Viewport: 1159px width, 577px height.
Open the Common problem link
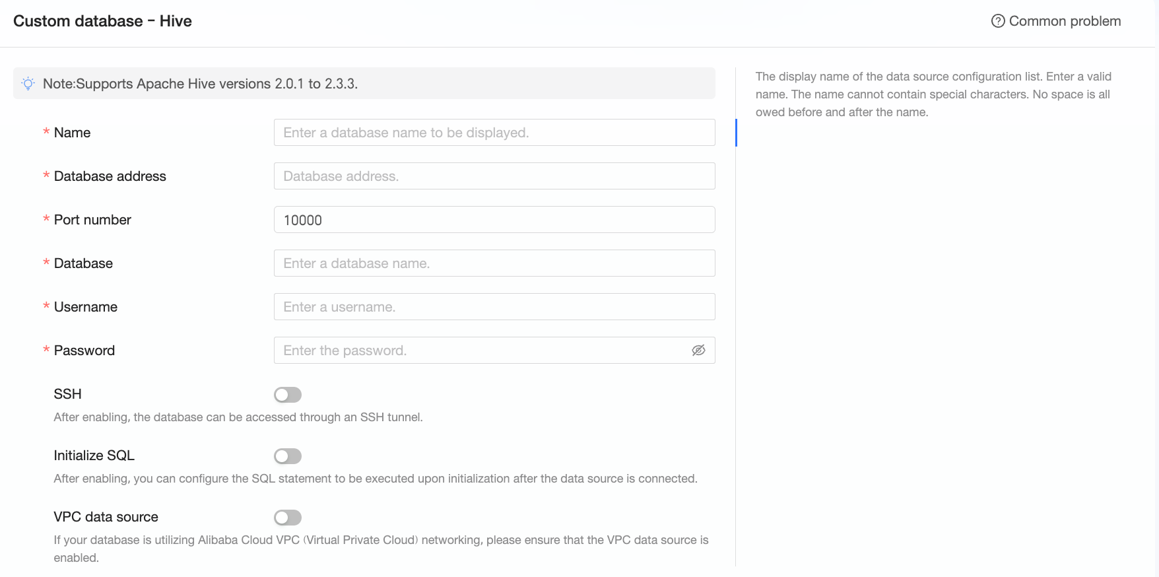(x=1064, y=21)
